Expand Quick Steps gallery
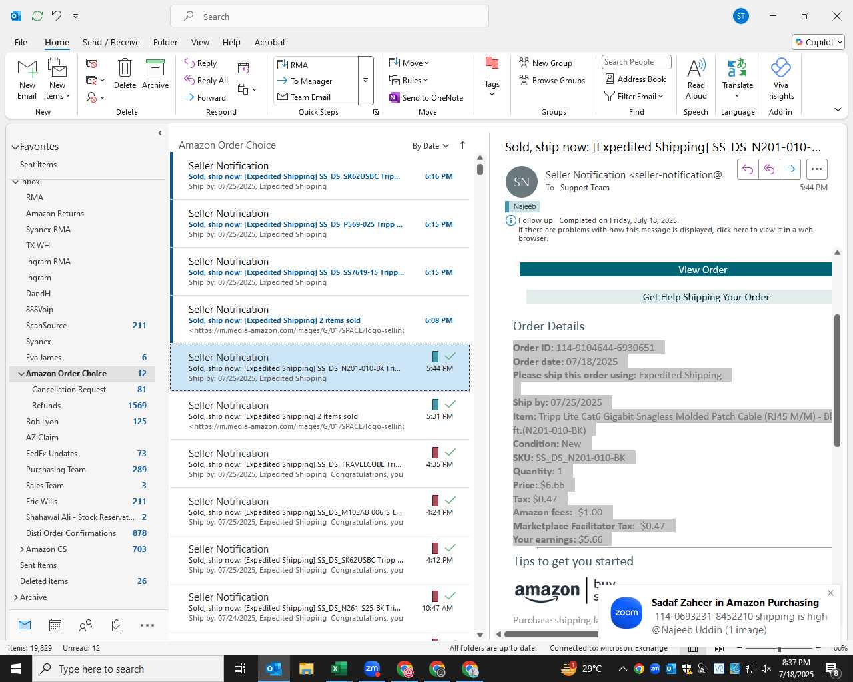 (x=365, y=81)
